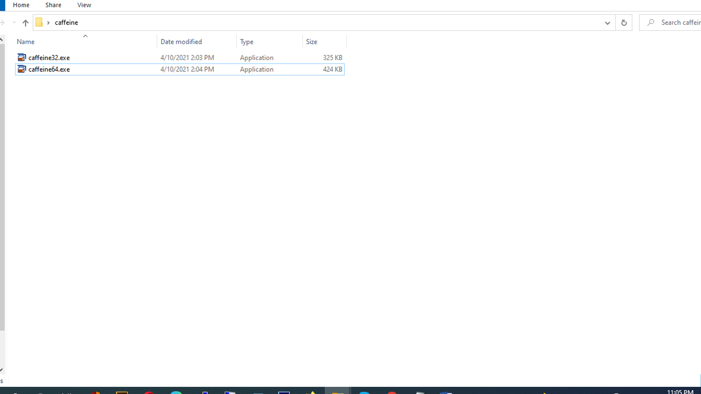Expand the address bar history dropdown
This screenshot has width=701, height=394.
[x=607, y=23]
